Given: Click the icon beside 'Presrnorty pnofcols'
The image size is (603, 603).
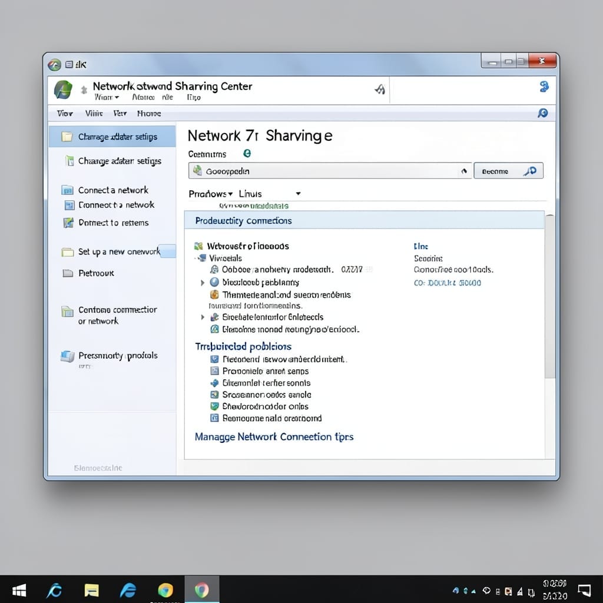Looking at the screenshot, I should click(67, 356).
